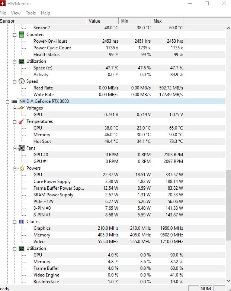
Task: Click the green Counters category icon
Action: [x=22, y=35]
